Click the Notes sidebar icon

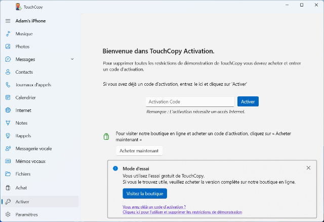coord(8,123)
